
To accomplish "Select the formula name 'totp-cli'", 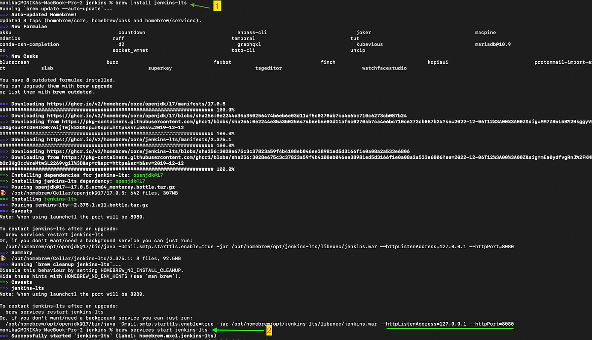I will pyautogui.click(x=243, y=50).
